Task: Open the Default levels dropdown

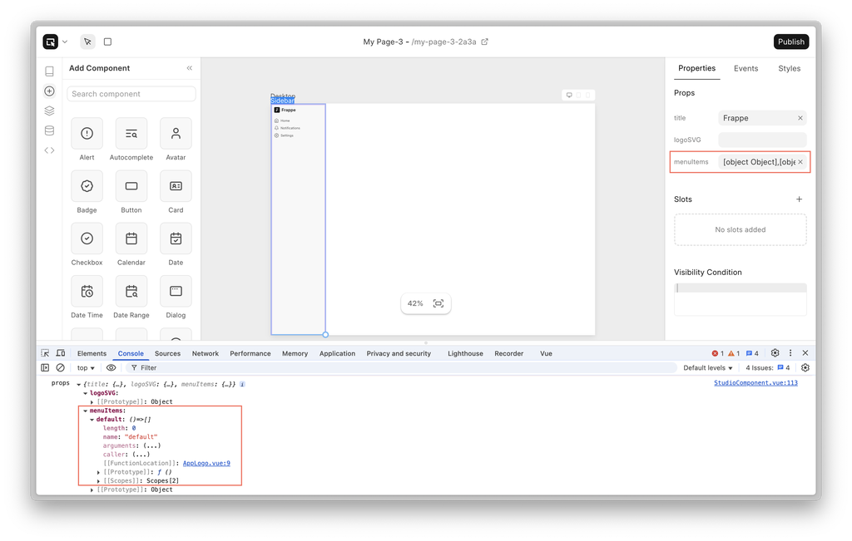Action: pyautogui.click(x=708, y=367)
